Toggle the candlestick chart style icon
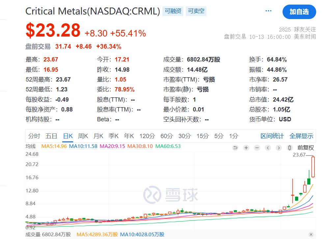 coord(289,148)
